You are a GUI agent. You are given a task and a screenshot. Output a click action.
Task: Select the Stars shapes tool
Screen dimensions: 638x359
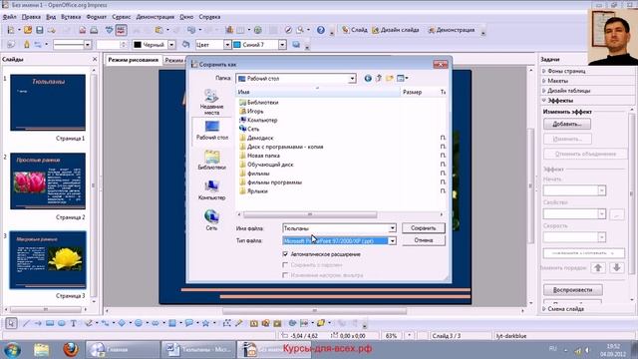(x=206, y=323)
